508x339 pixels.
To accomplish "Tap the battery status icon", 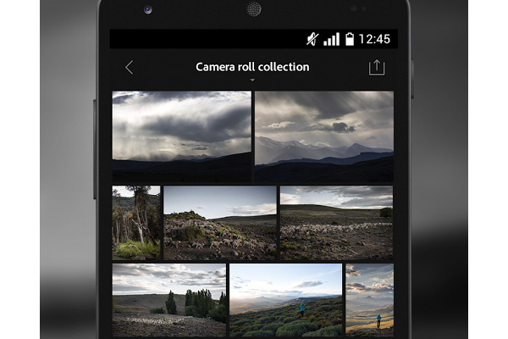I will [x=350, y=39].
